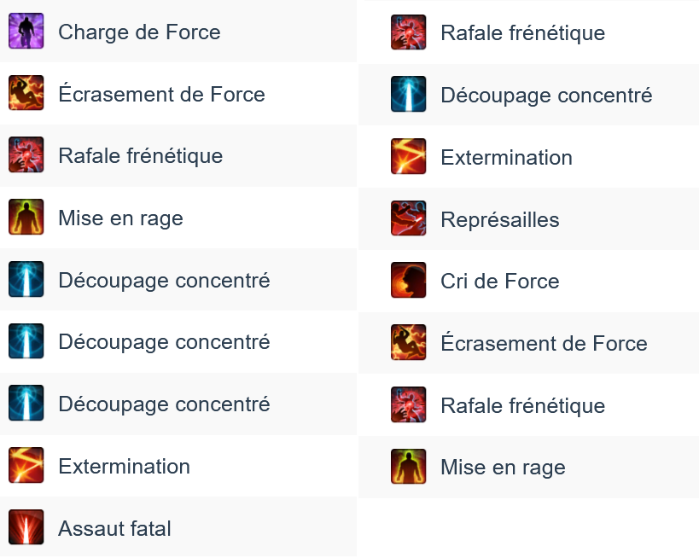Select the left column Extermination label
The height and width of the screenshot is (558, 699).
click(x=125, y=466)
